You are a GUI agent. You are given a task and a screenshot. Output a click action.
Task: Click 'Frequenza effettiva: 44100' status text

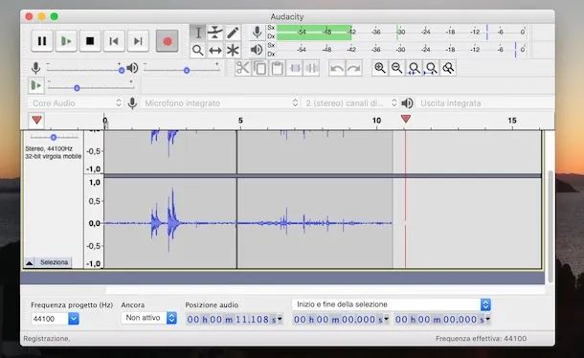[x=481, y=338]
